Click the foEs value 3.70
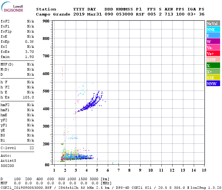The height and width of the screenshot is (190, 222). [x=29, y=52]
